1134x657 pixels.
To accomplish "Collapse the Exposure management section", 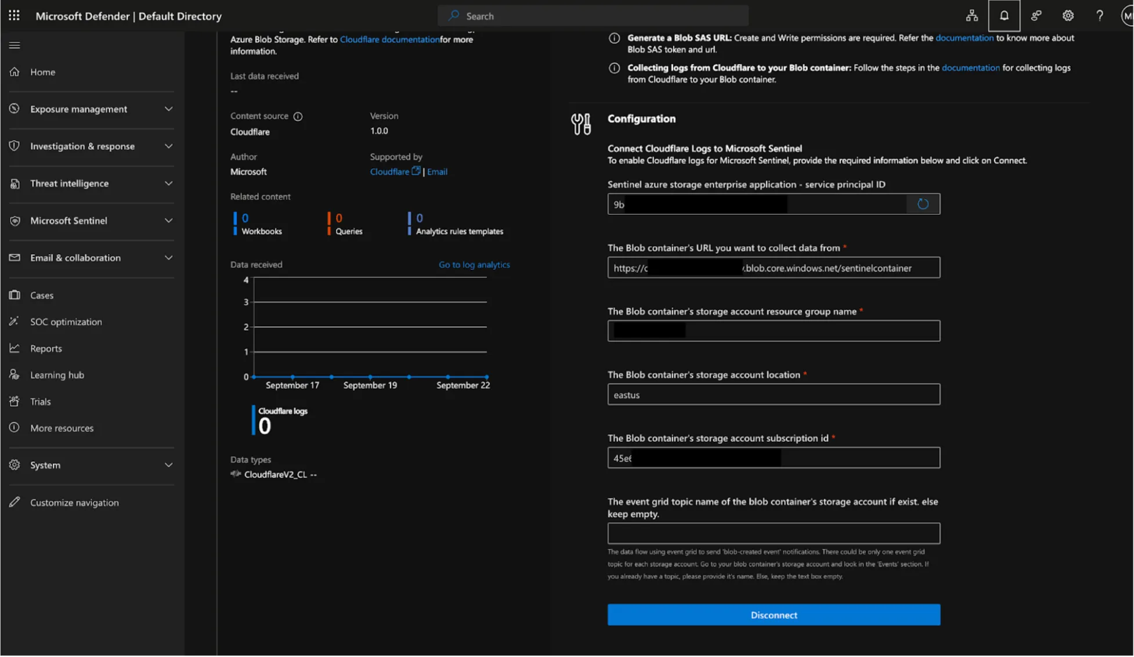I will click(x=168, y=109).
